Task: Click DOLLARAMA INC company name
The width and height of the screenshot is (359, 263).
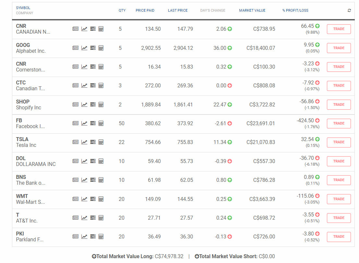Action: tap(36, 164)
